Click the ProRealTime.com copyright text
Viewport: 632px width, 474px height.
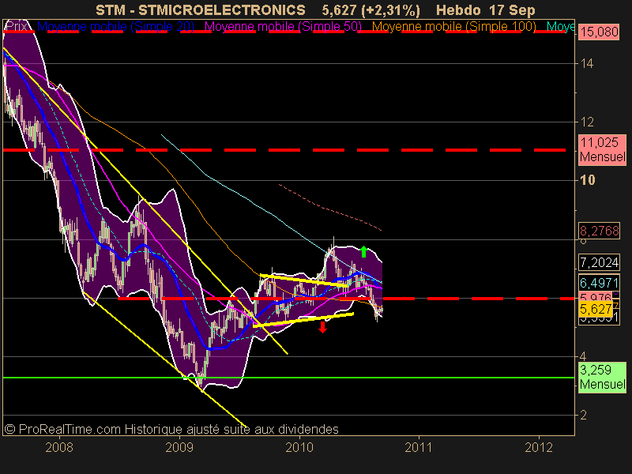171,429
